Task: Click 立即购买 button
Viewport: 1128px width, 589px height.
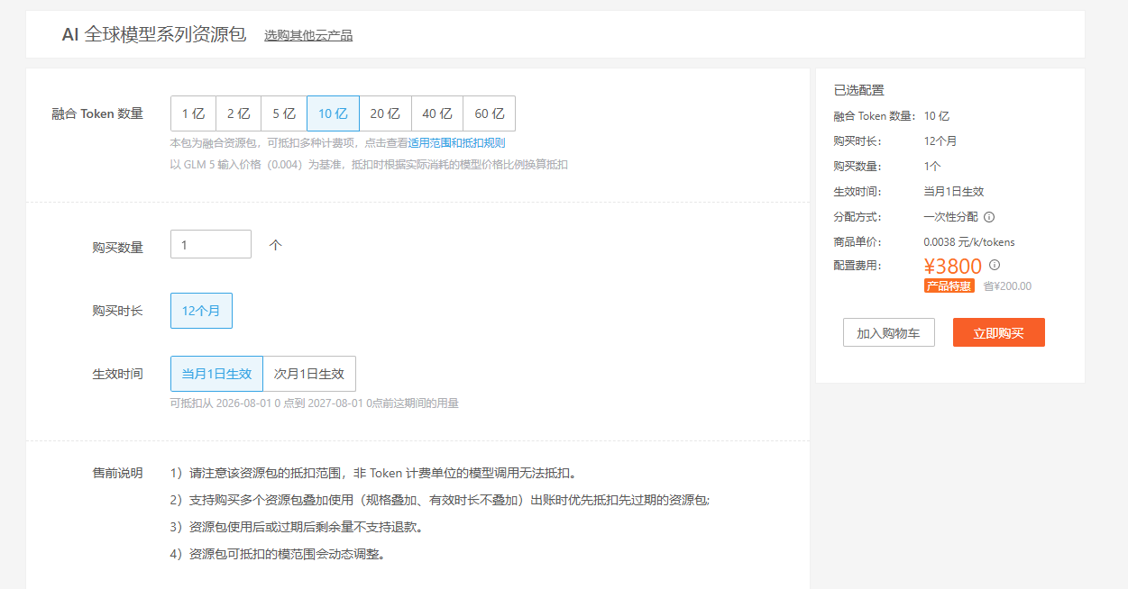Action: click(999, 332)
